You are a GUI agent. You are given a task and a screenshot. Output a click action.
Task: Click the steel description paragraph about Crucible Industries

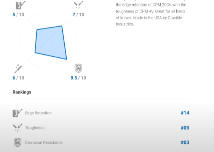pos(151,13)
